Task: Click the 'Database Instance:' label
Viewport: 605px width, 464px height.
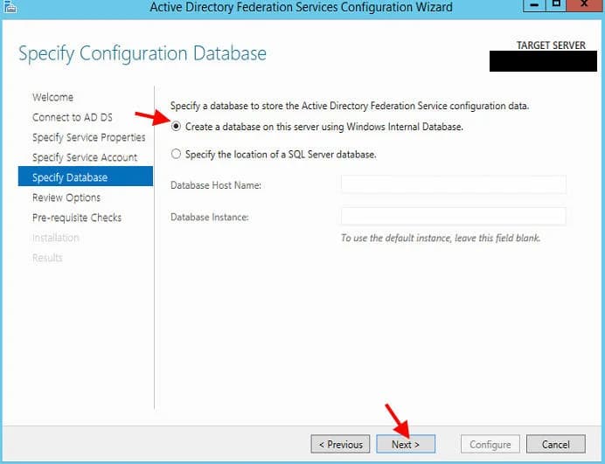Action: click(210, 218)
